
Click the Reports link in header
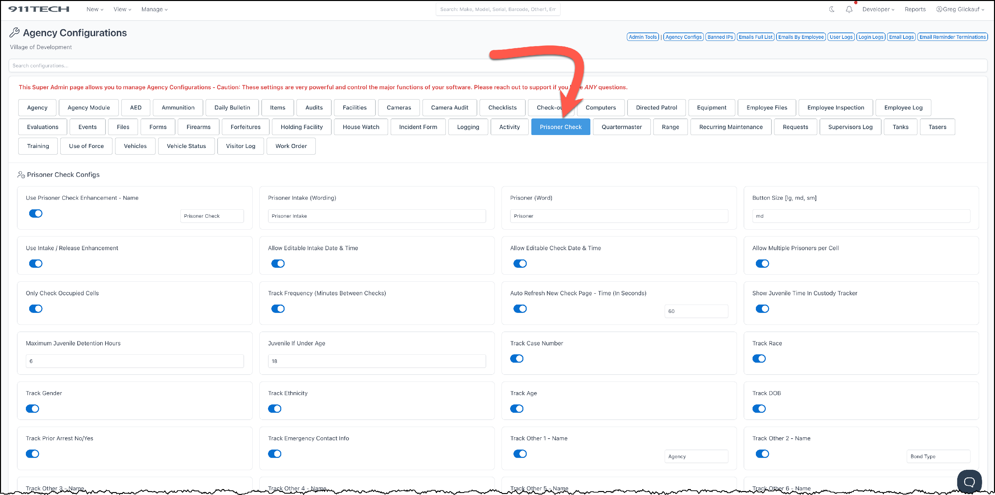(x=915, y=9)
